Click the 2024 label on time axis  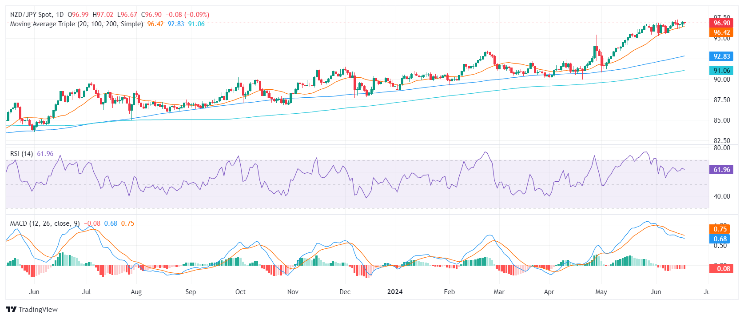click(x=394, y=292)
